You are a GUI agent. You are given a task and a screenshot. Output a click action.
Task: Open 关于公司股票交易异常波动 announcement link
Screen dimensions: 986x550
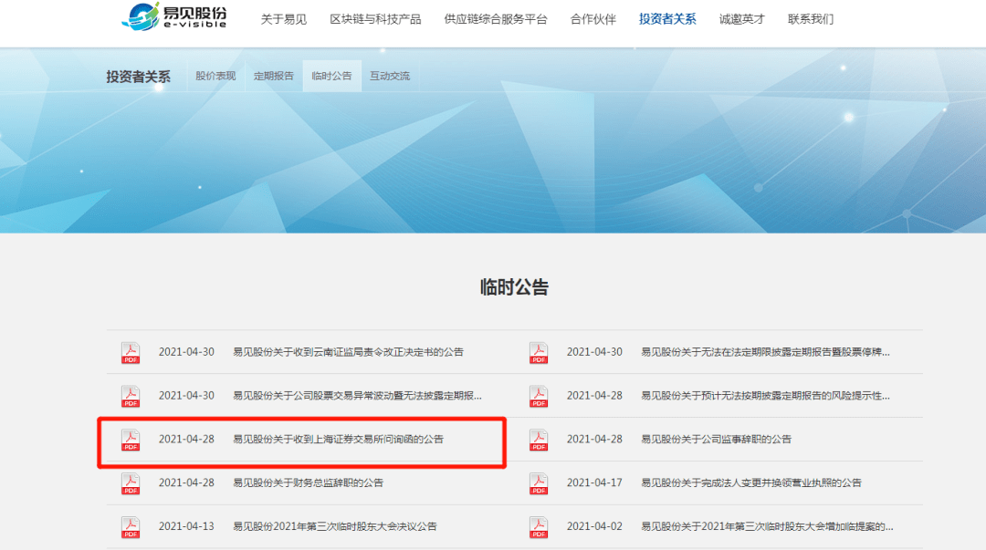(357, 395)
